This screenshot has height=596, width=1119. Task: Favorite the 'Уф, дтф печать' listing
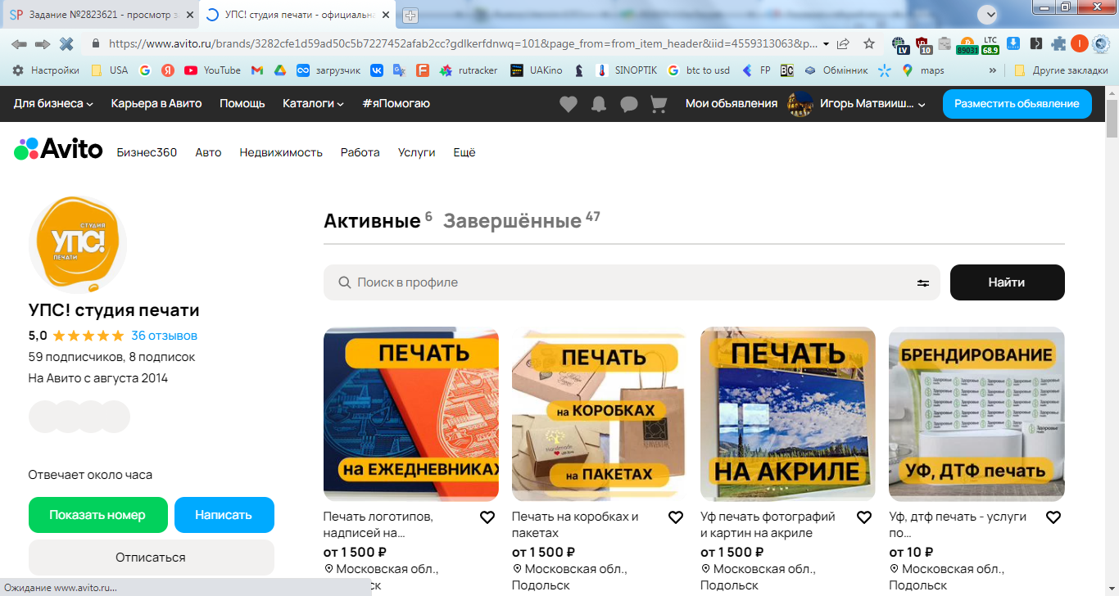[1053, 517]
